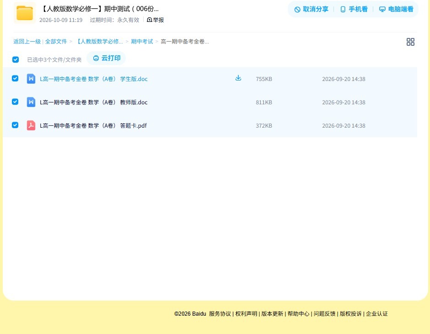Click the share timestamp 2026-10-09 11:19

point(61,20)
